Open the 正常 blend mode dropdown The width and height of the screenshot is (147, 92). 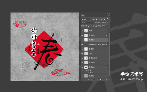pos(87,22)
